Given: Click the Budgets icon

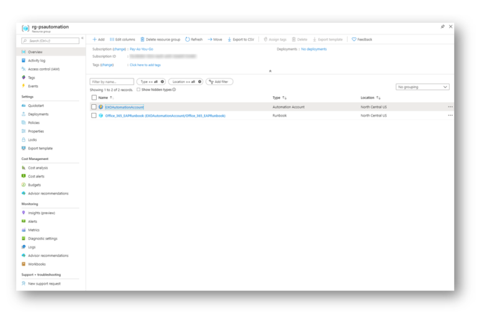Looking at the screenshot, I should pos(24,185).
